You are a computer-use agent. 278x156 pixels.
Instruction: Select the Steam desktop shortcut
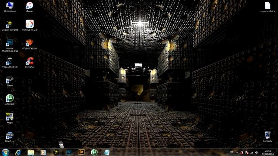click(10, 81)
